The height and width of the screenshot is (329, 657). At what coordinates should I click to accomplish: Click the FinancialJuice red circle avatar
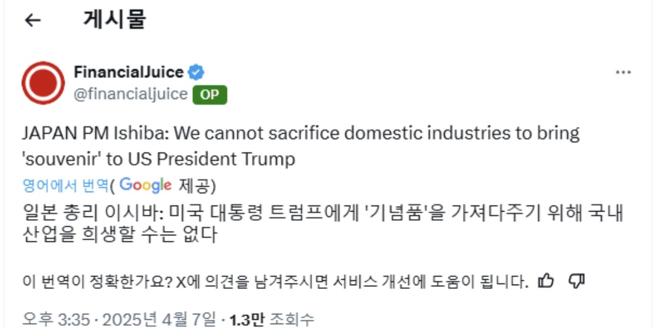coord(43,83)
